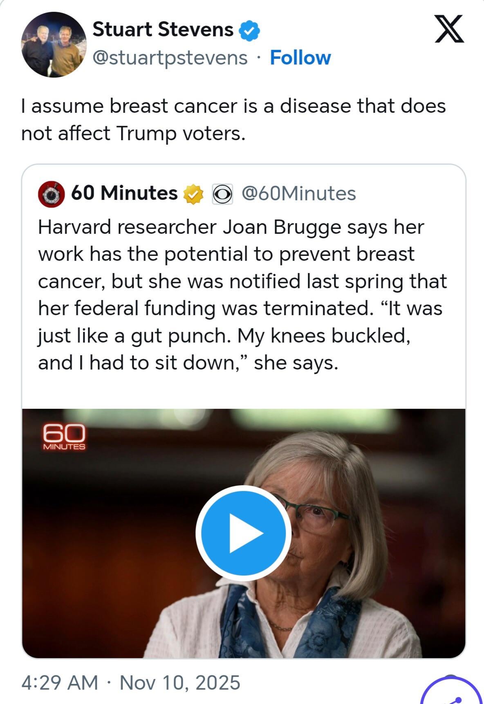The height and width of the screenshot is (704, 484).
Task: Click the X logo
Action: click(449, 29)
